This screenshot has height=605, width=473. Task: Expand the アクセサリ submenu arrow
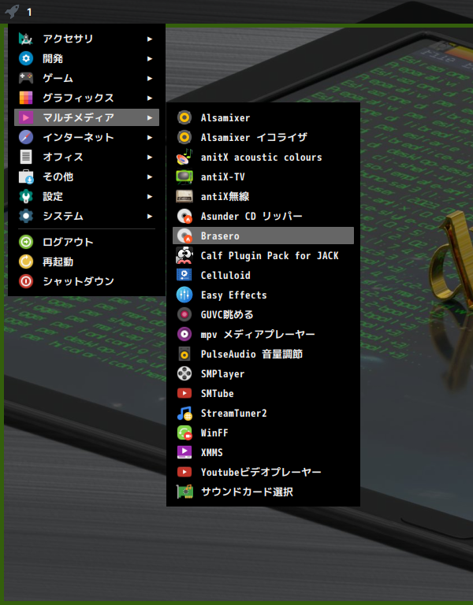[150, 39]
